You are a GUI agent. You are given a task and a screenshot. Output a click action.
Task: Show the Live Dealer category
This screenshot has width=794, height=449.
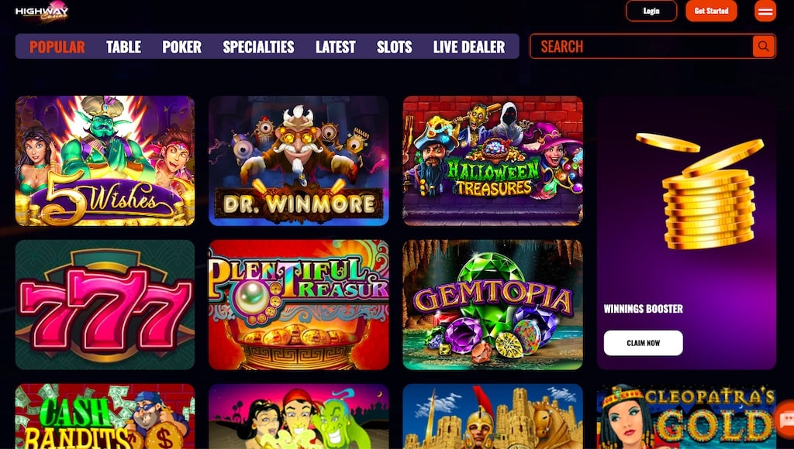[x=469, y=47]
